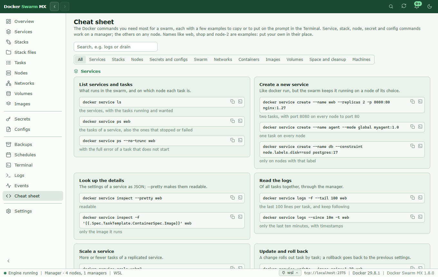The width and height of the screenshot is (438, 277).
Task: Switch to the Space and cleanup tab
Action: (x=328, y=60)
